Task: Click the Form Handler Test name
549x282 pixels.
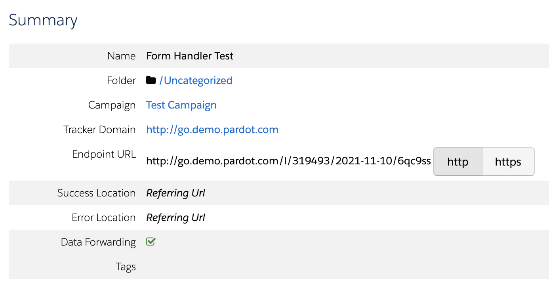Action: click(189, 56)
